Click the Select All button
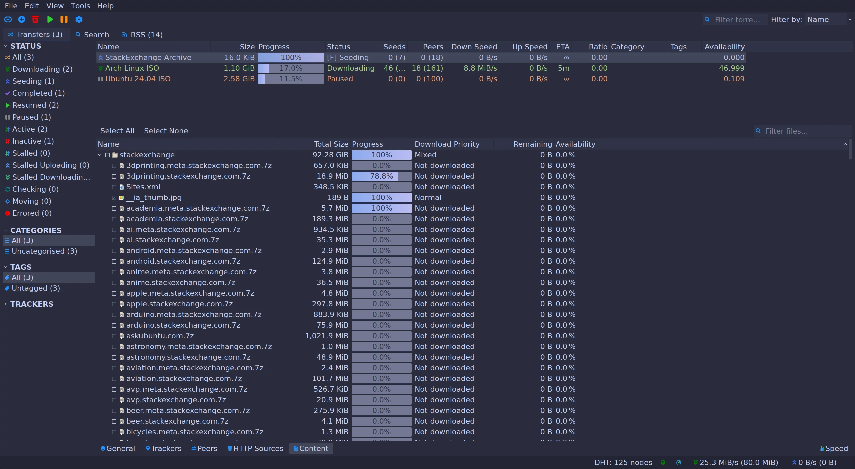855x469 pixels. 117,131
